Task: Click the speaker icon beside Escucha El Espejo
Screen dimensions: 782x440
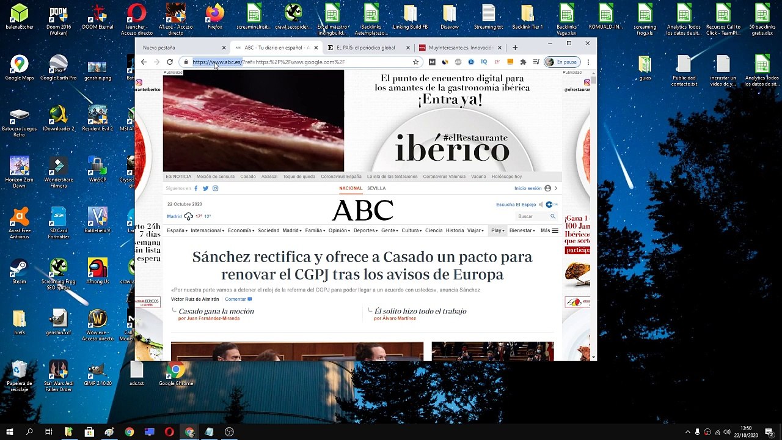Action: tap(541, 205)
